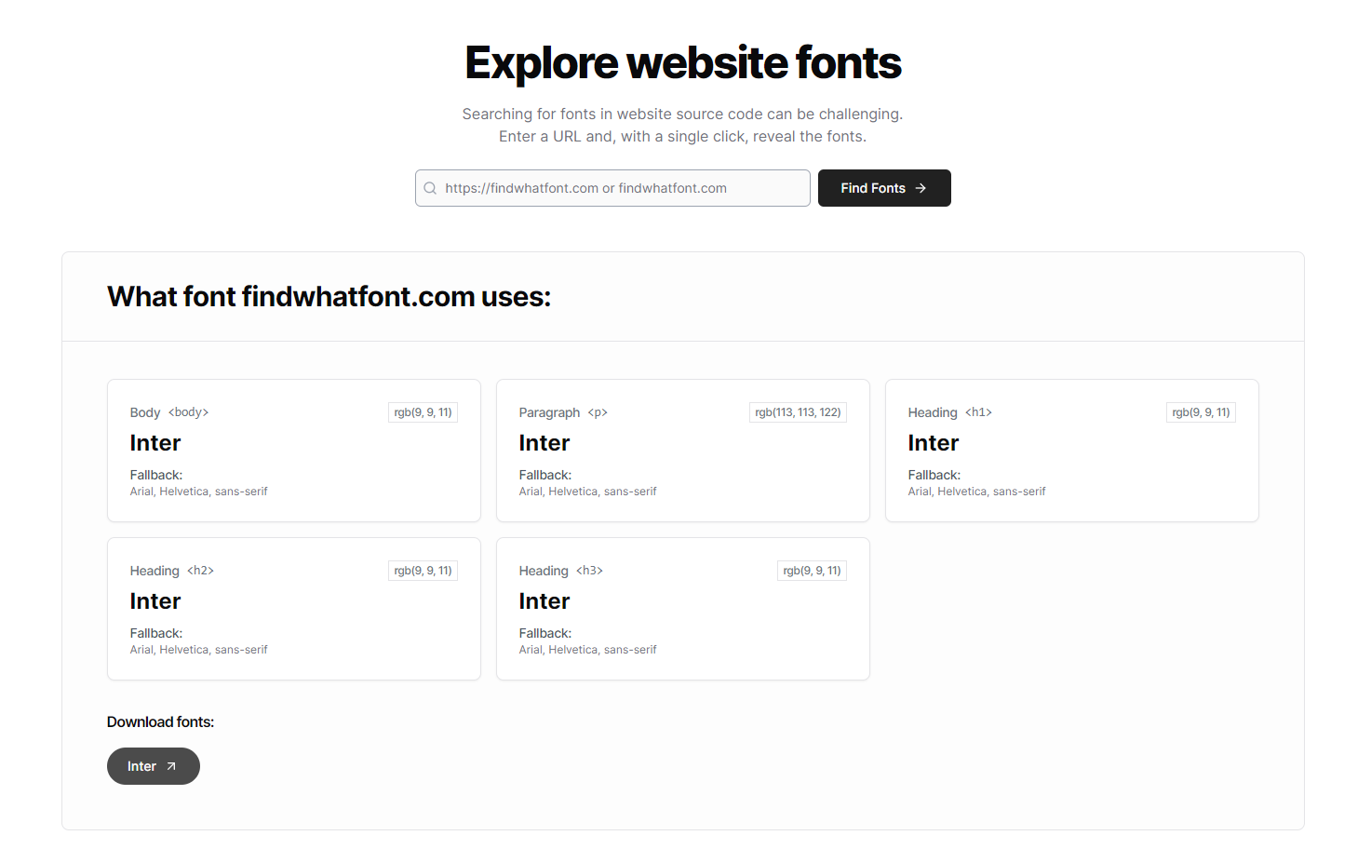Select the Heading <h2> card label
Viewport: 1371px width, 849px height.
tap(172, 571)
